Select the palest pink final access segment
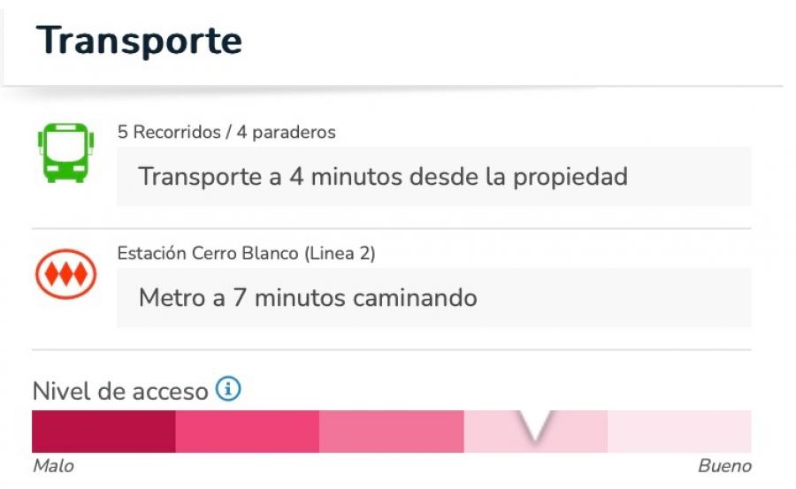This screenshot has height=489, width=796. click(x=679, y=432)
